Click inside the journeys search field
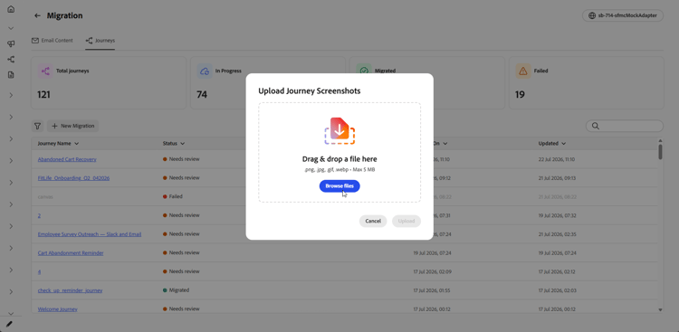This screenshot has width=679, height=332. click(x=625, y=126)
